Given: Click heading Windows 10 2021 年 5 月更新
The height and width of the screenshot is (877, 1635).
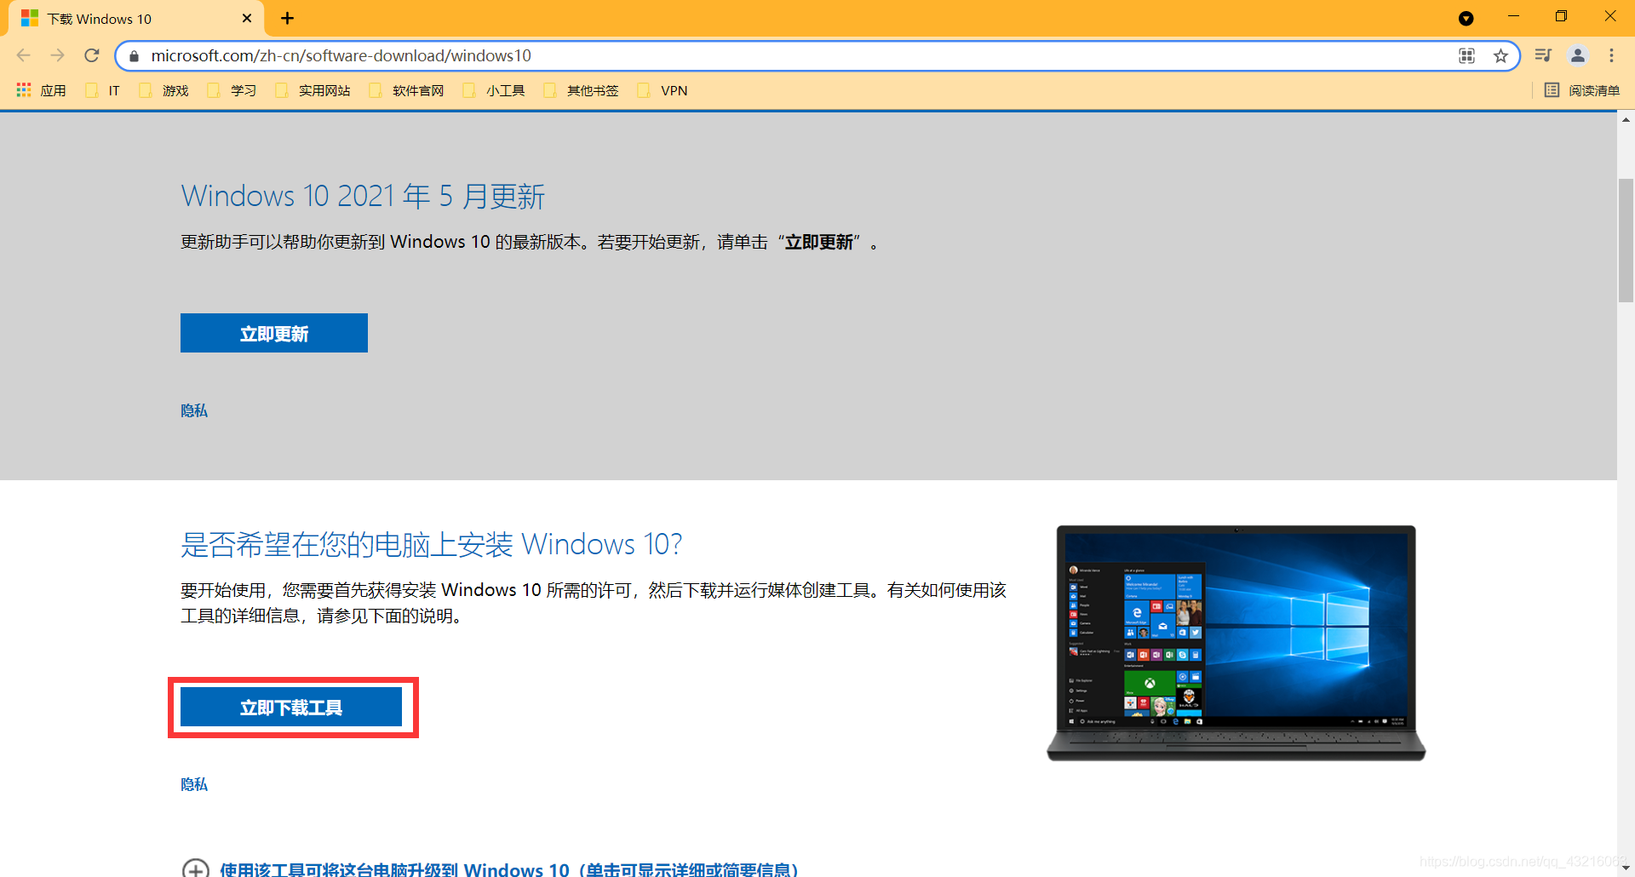Looking at the screenshot, I should [363, 196].
